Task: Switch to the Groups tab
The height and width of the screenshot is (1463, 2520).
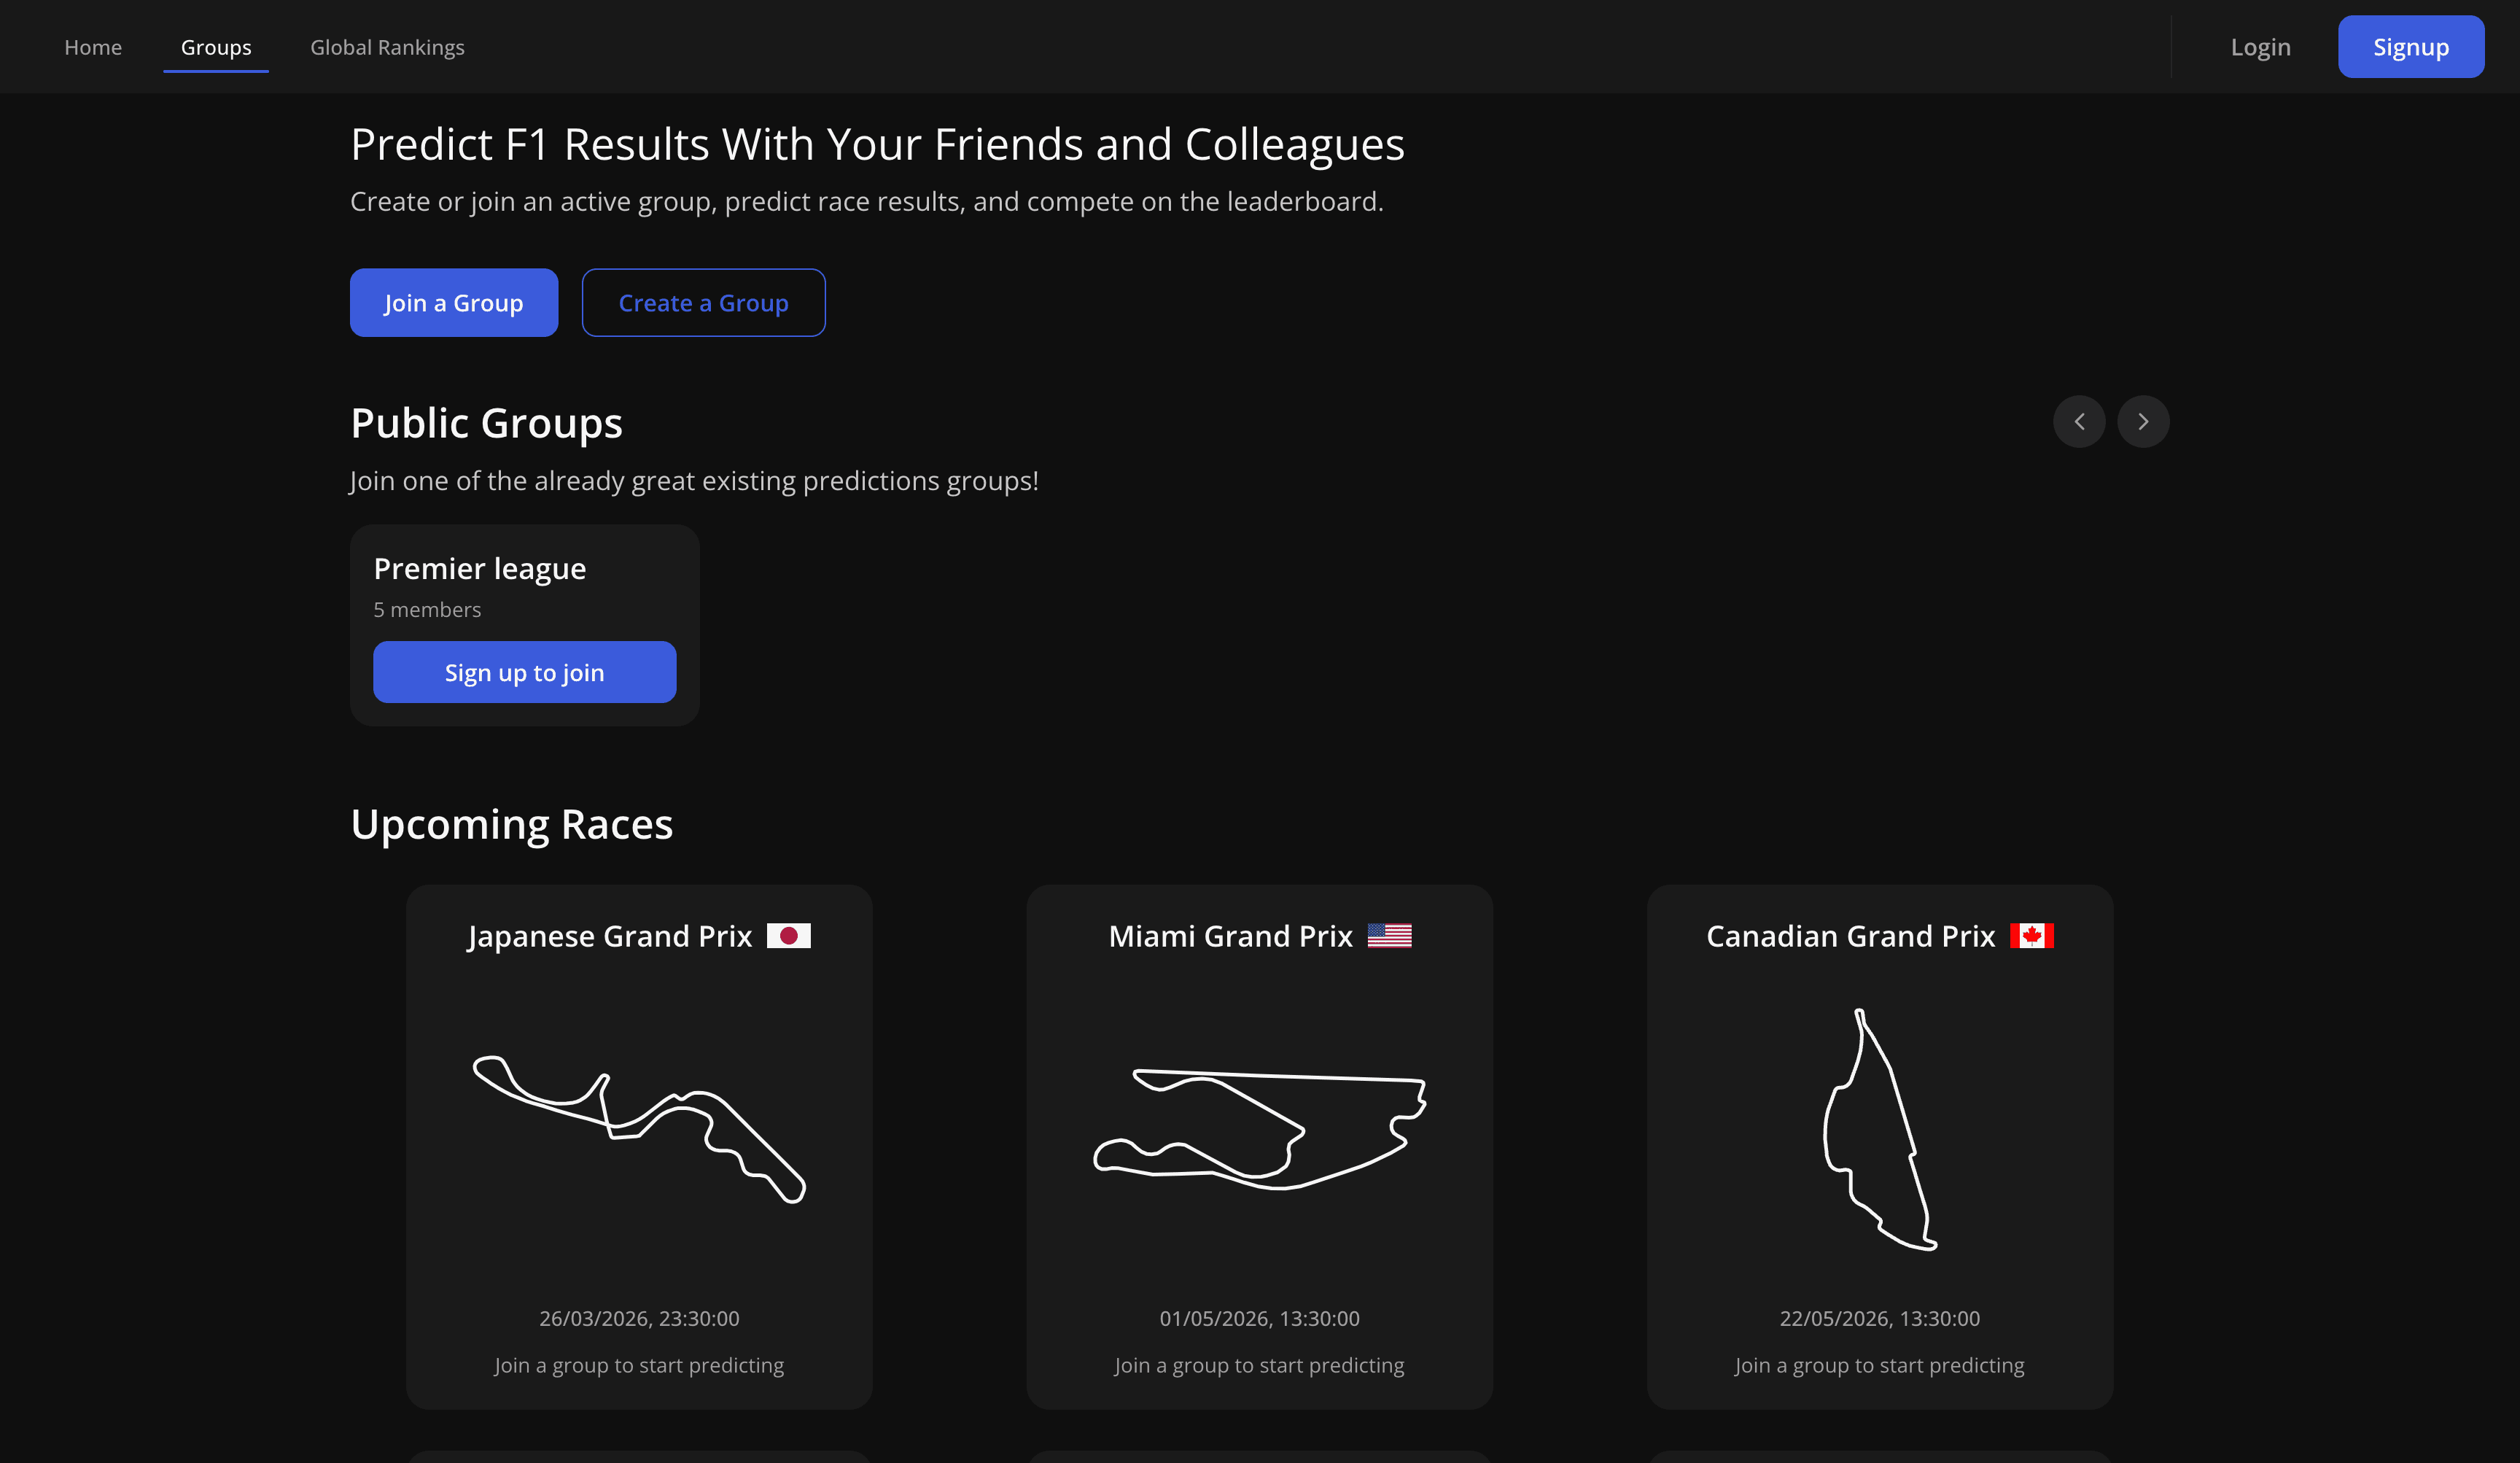Action: (216, 47)
